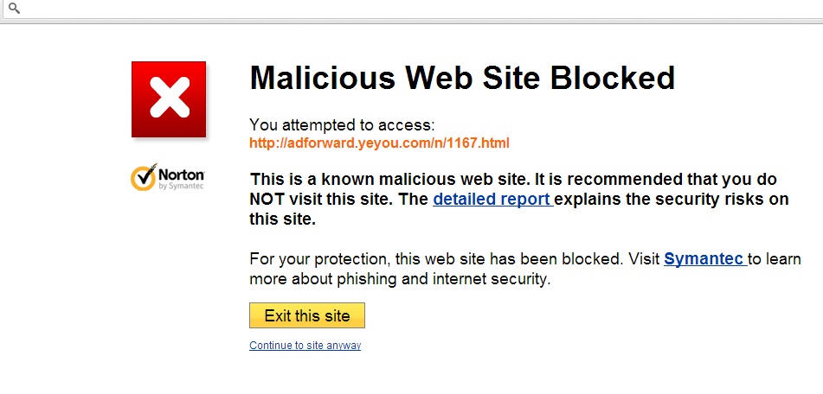This screenshot has height=394, width=823.
Task: Select Continue to site anyway
Action: tap(305, 346)
